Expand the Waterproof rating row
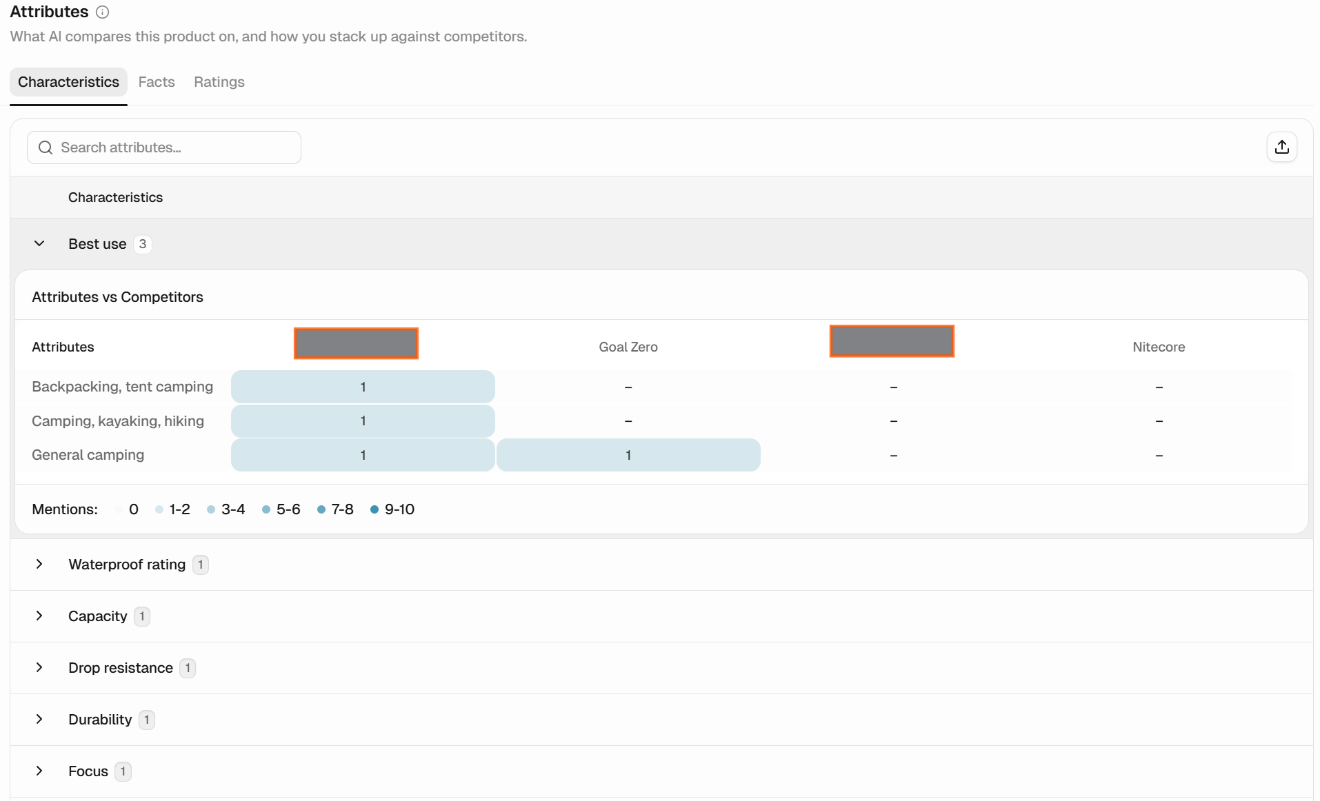 tap(39, 564)
